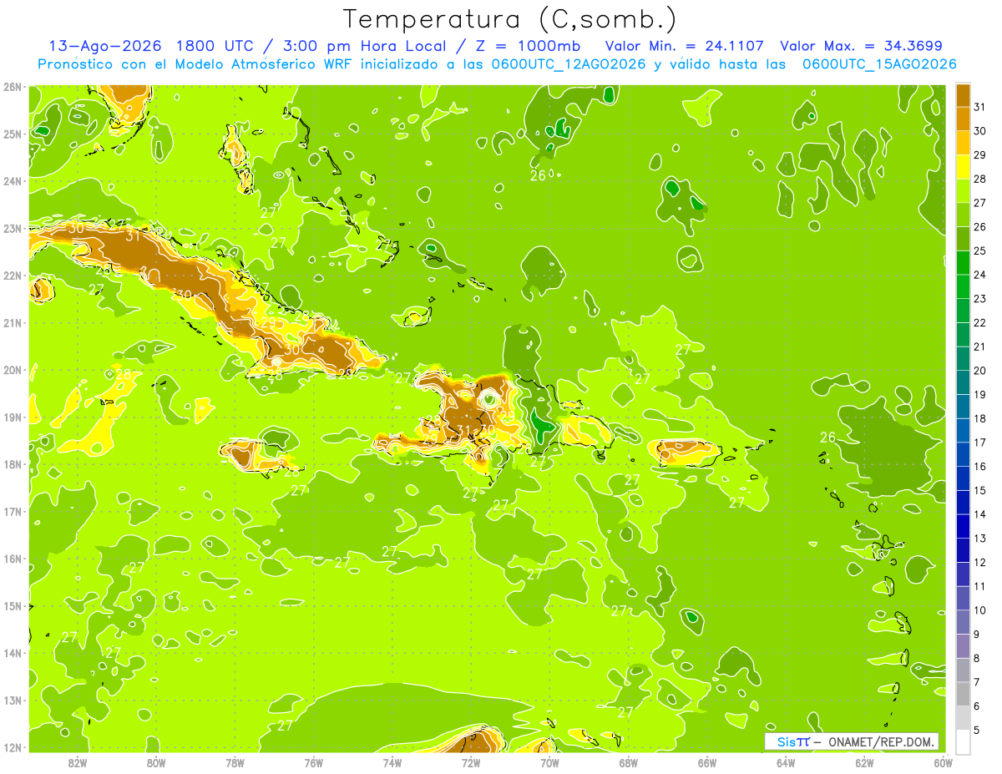Click color scale label '14'
This screenshot has width=1002, height=774.
[x=980, y=514]
